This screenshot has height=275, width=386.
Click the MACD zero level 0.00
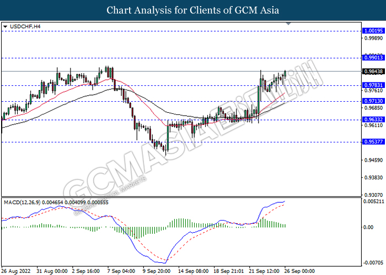pos(368,227)
